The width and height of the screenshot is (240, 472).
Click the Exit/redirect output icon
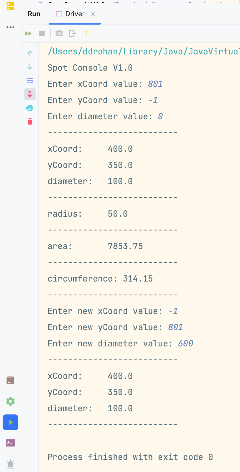click(72, 33)
